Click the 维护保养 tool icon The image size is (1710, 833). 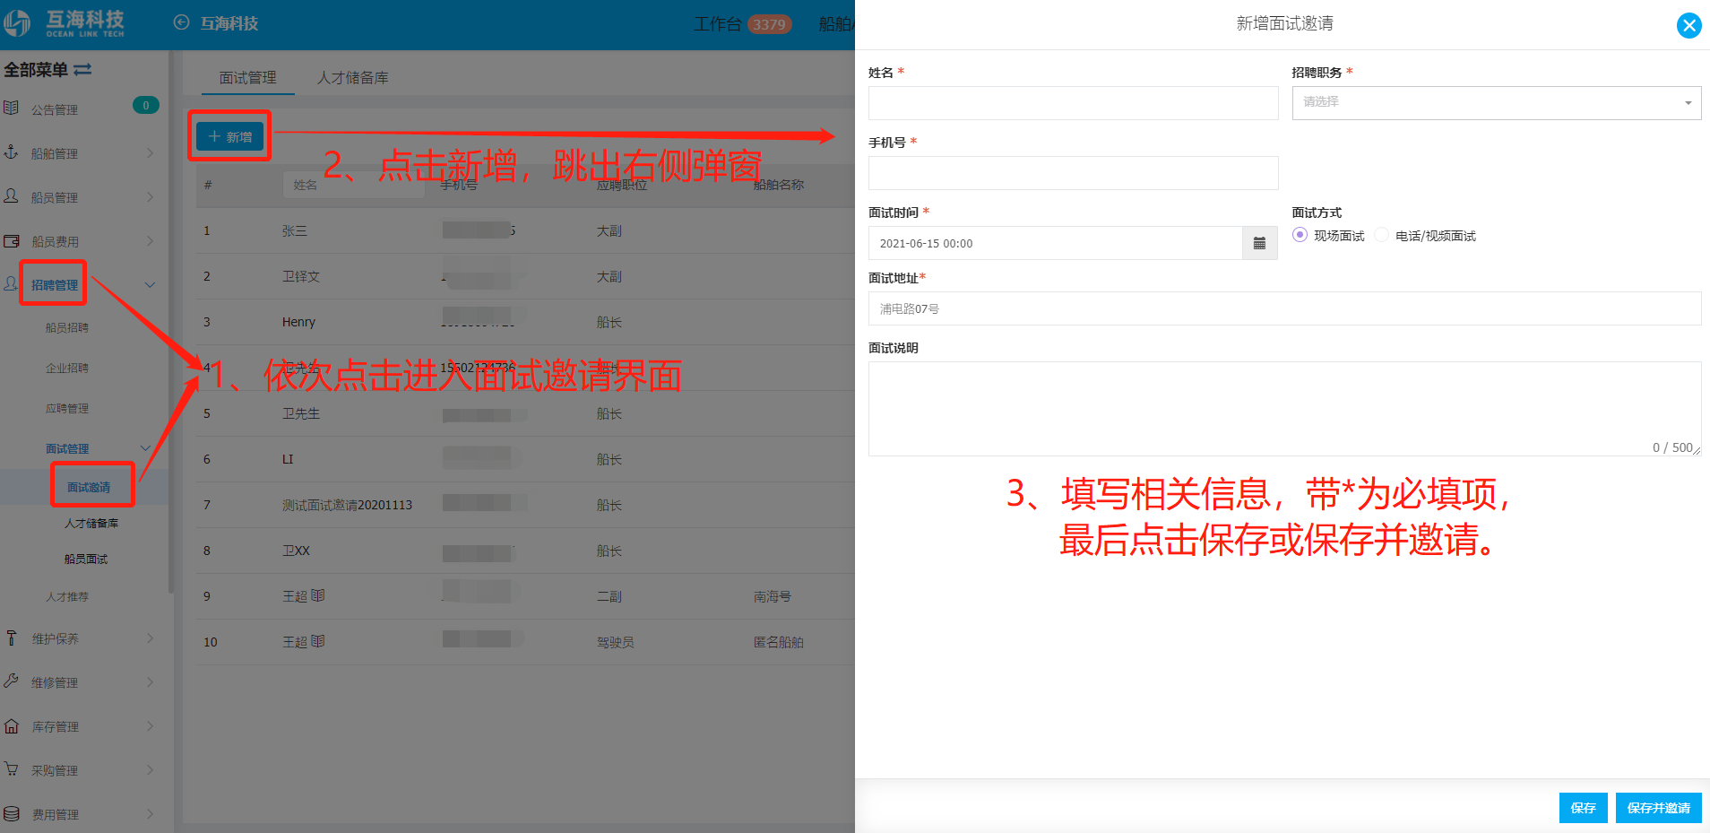(x=11, y=638)
